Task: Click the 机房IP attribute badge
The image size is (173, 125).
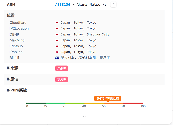Action: tap(62, 79)
